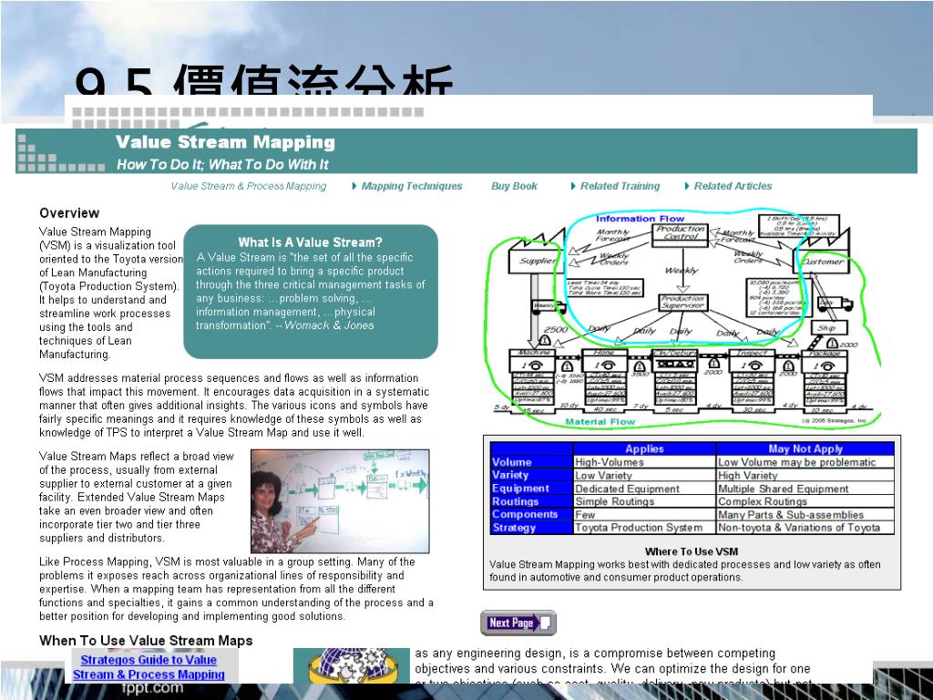The image size is (933, 700).
Task: Open Strategos Guide to Value Stream link
Action: (x=149, y=667)
